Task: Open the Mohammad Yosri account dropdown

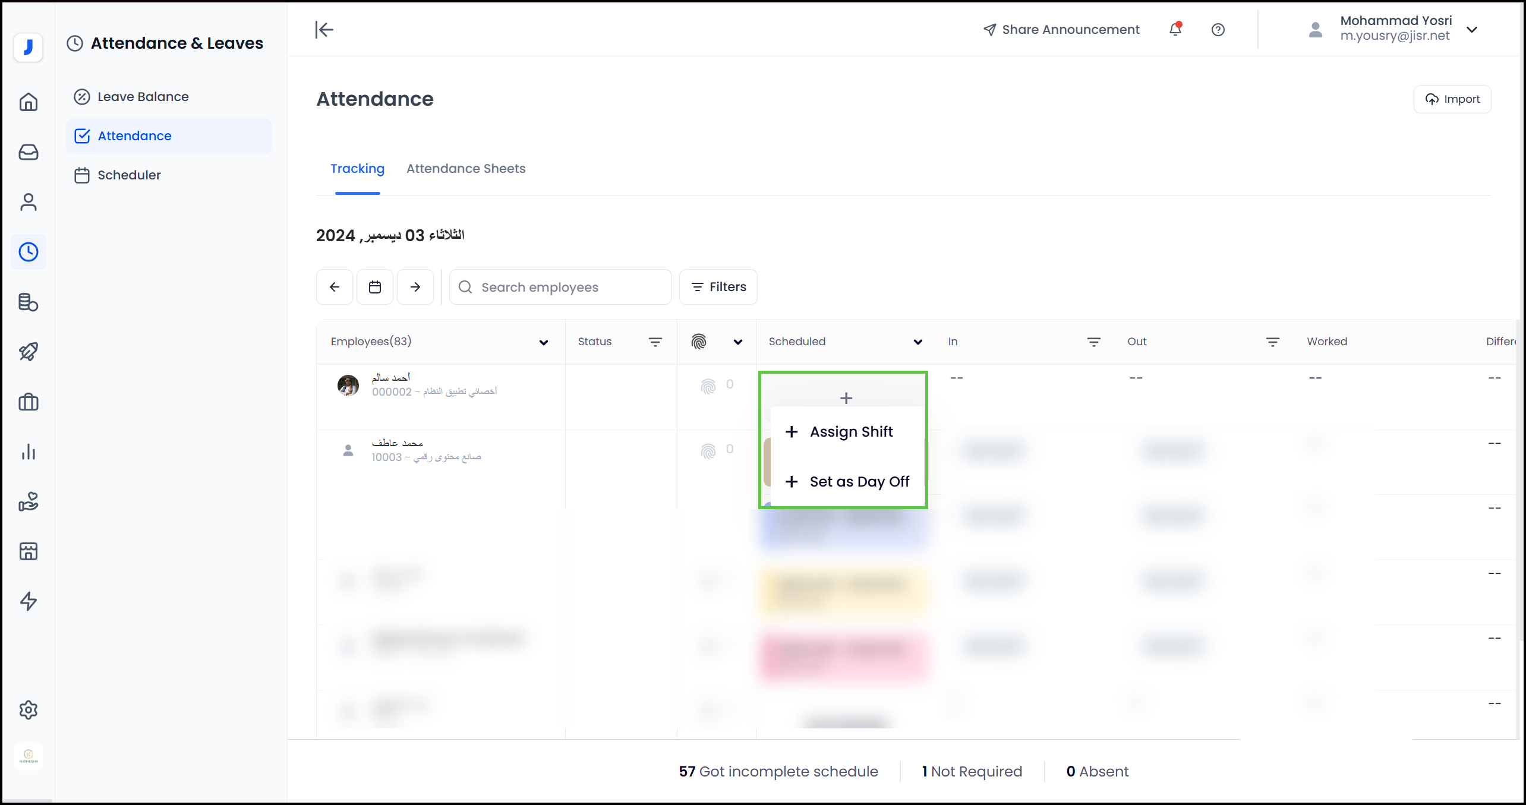Action: pyautogui.click(x=1472, y=30)
